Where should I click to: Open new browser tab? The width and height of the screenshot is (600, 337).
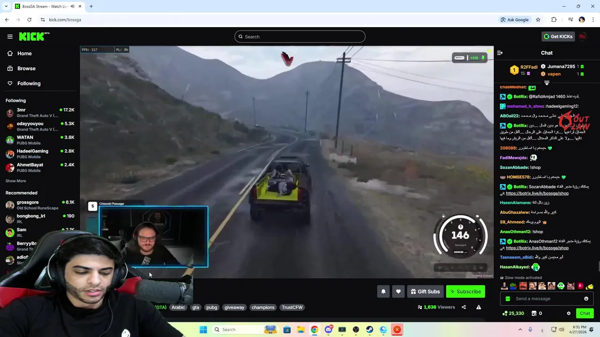(91, 6)
